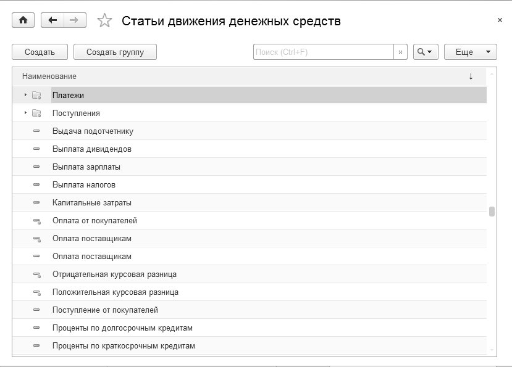Screen dimensions: 512x367
Task: Click the folder icon beside Поступления
Action: (x=36, y=113)
